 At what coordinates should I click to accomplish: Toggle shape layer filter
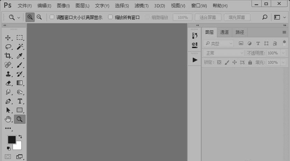[266, 44]
